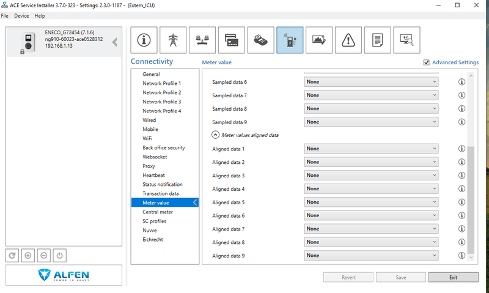This screenshot has height=293, width=489.
Task: Click the scrollbar up arrow
Action: coord(471,76)
